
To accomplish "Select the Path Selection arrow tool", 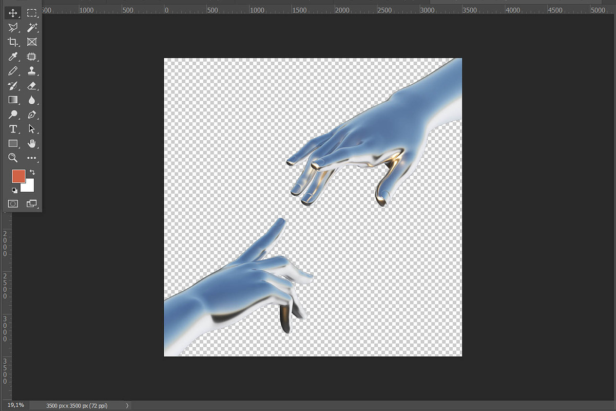I will point(32,129).
